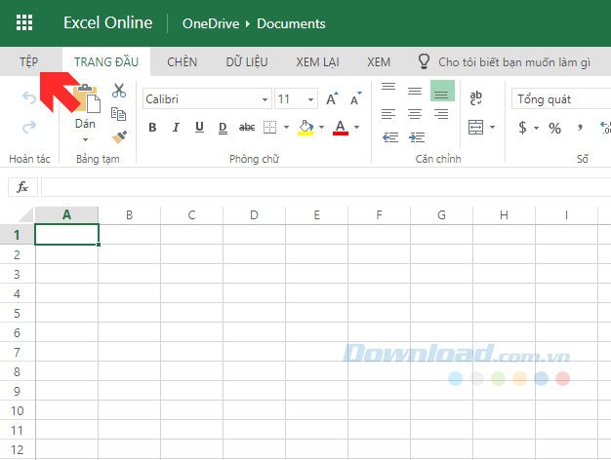The width and height of the screenshot is (611, 460).
Task: Switch to DỮ LIỆU tab
Action: 247,61
